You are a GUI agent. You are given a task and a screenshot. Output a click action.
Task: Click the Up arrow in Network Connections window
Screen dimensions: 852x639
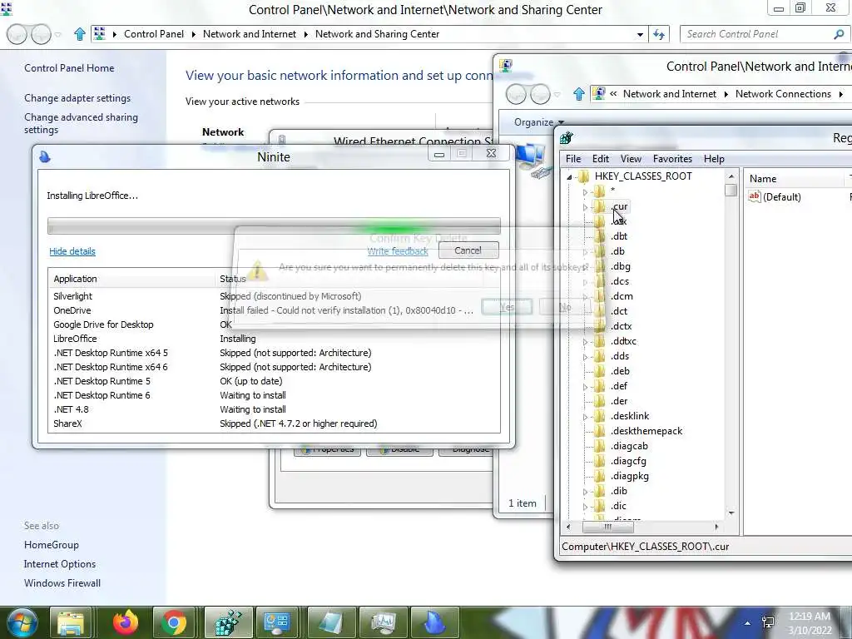579,94
